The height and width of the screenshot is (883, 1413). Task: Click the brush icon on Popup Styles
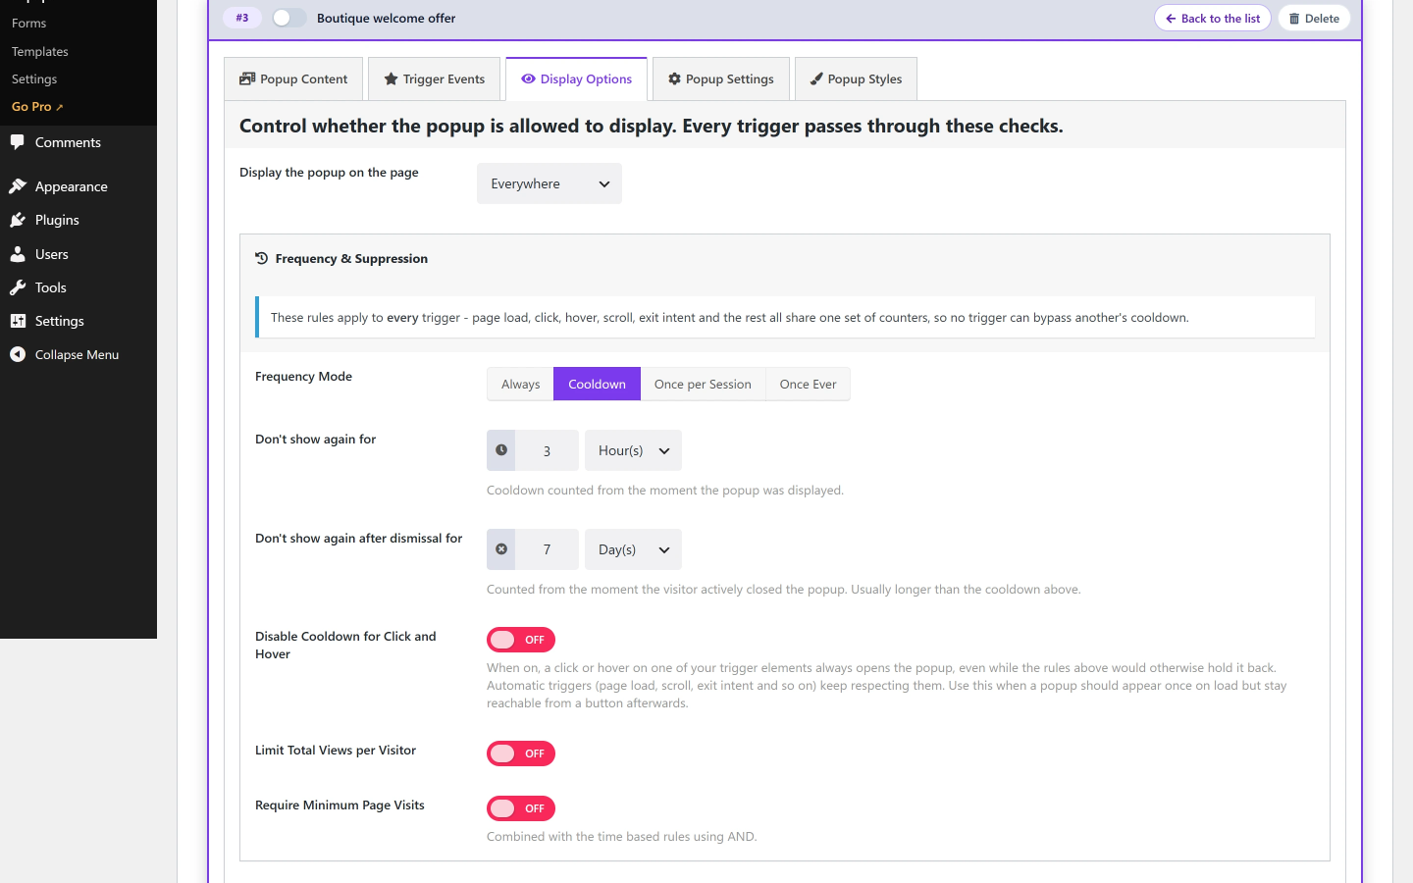point(816,79)
